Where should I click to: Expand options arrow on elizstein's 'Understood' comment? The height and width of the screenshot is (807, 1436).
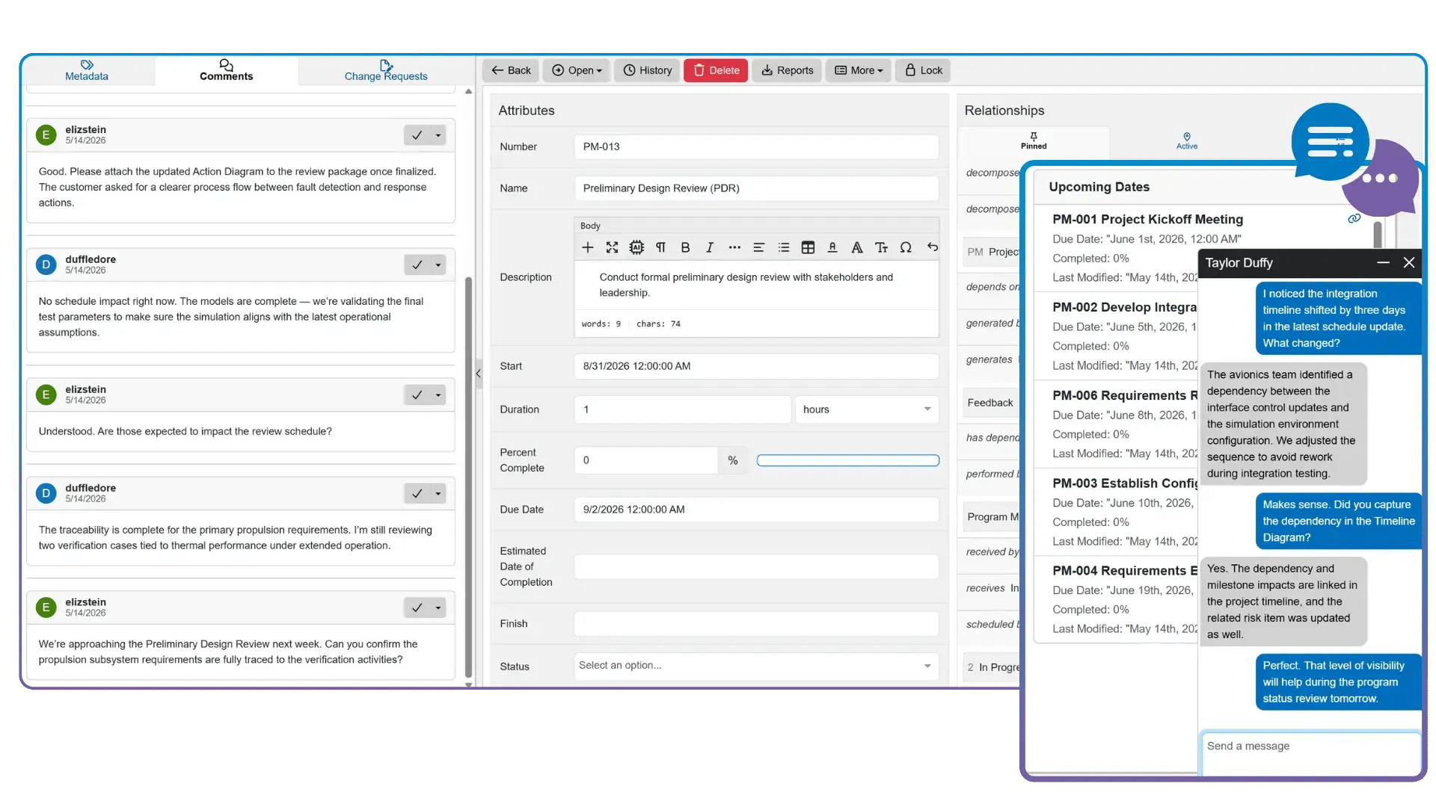point(438,395)
